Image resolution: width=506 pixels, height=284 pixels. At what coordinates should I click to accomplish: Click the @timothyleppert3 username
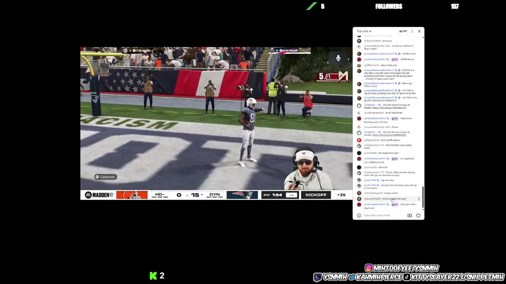point(373,193)
